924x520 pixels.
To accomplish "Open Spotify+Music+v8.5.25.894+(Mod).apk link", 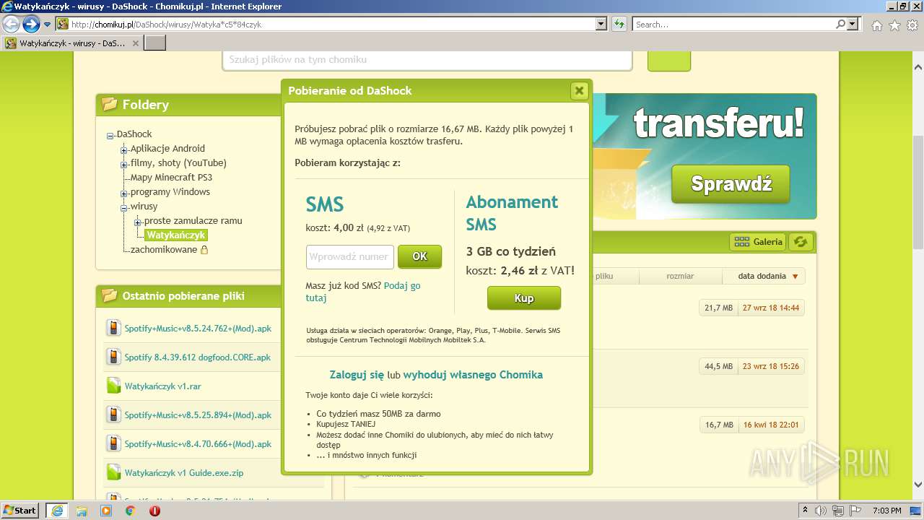I will coord(198,415).
